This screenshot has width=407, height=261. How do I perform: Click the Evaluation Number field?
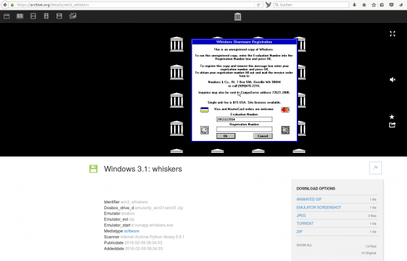[x=244, y=119]
